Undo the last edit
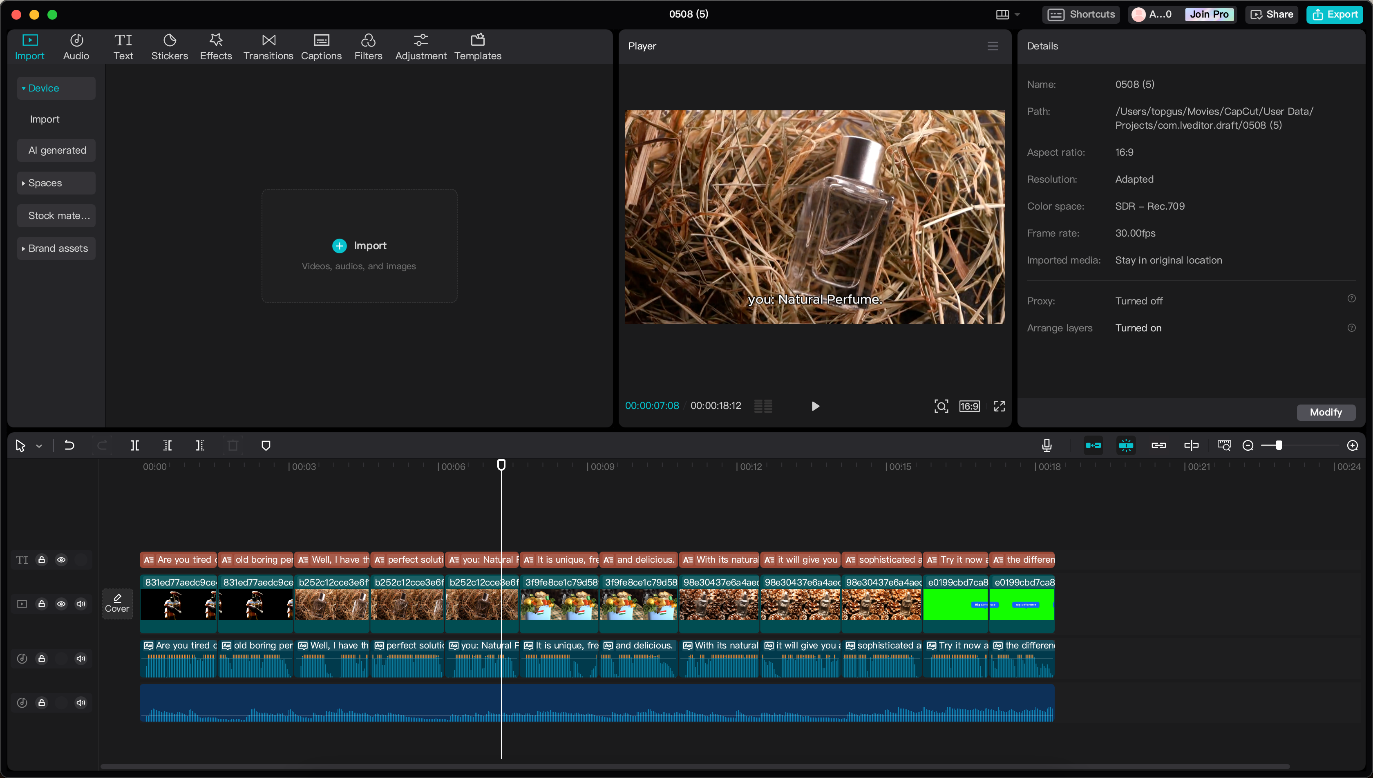This screenshot has height=778, width=1373. (x=69, y=445)
